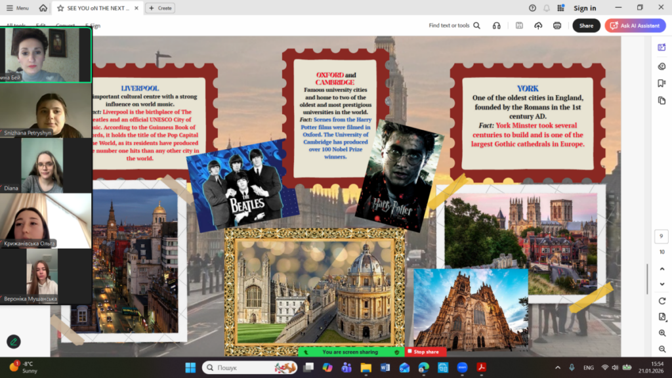Open the Acrobat home screen

click(x=43, y=8)
